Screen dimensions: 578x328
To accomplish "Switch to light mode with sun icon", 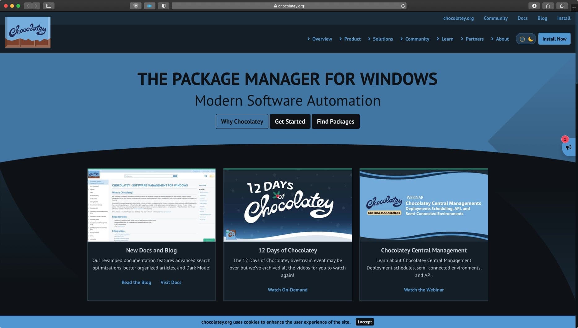I will click(522, 39).
